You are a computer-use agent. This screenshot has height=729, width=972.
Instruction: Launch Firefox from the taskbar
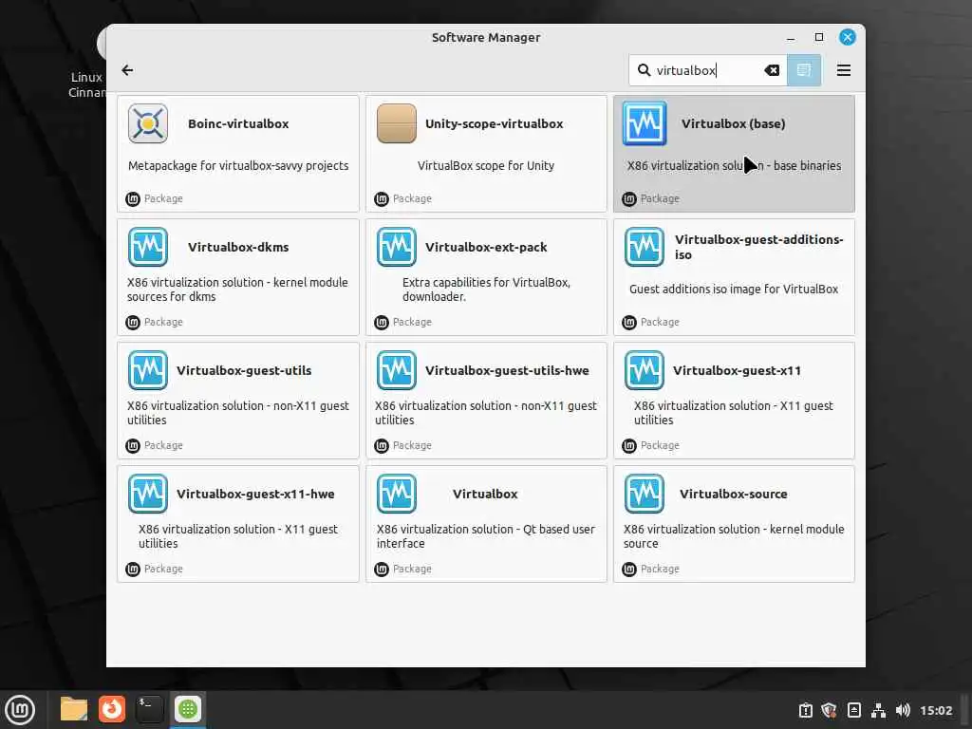pyautogui.click(x=112, y=709)
